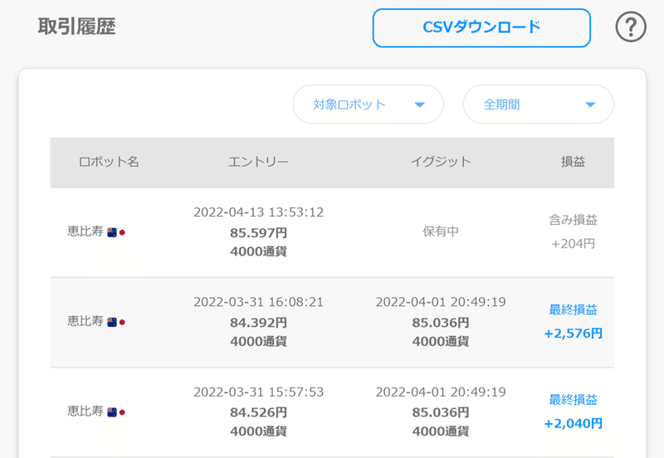This screenshot has height=458, width=664.
Task: Open the 全期間 period dropdown
Action: tap(538, 105)
